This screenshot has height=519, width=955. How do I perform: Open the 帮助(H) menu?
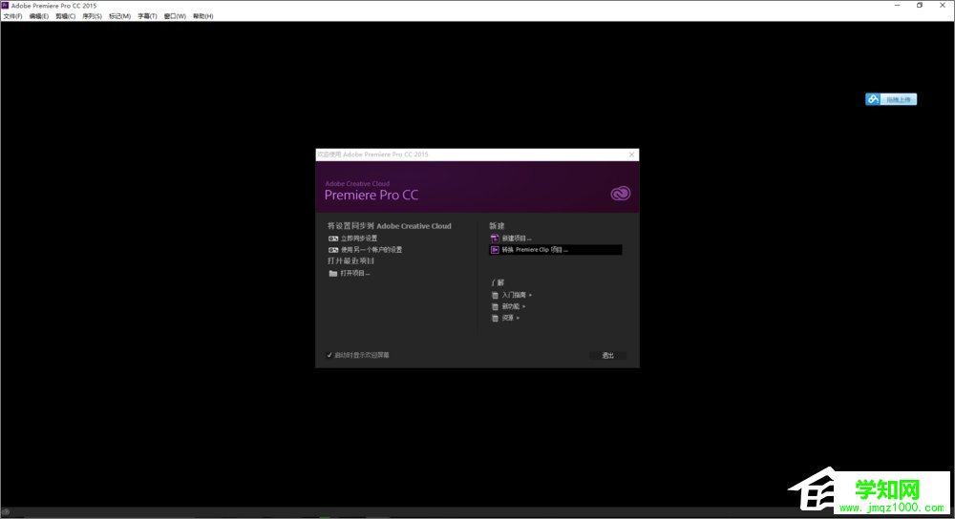point(202,16)
